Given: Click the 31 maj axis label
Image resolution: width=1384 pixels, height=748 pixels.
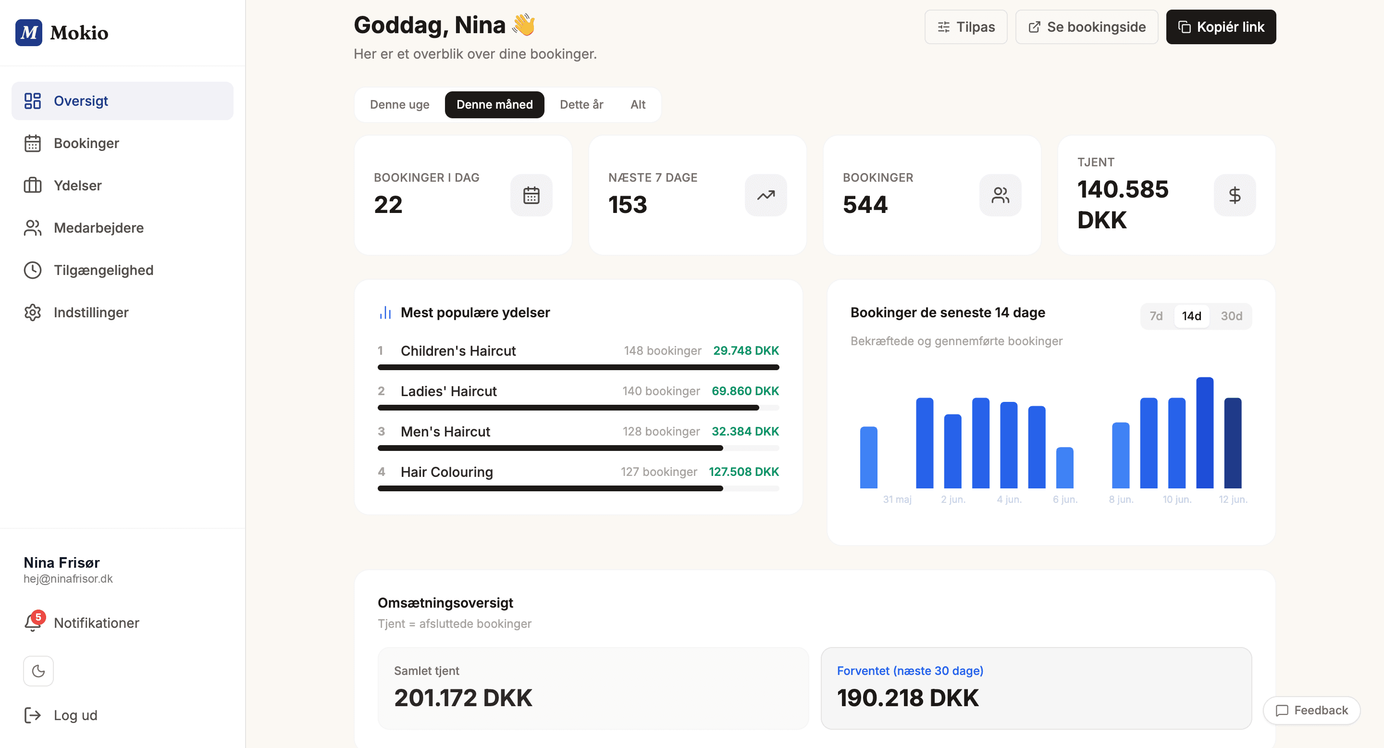Looking at the screenshot, I should [x=897, y=499].
